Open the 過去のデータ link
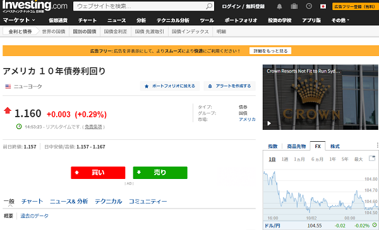 tap(34, 216)
